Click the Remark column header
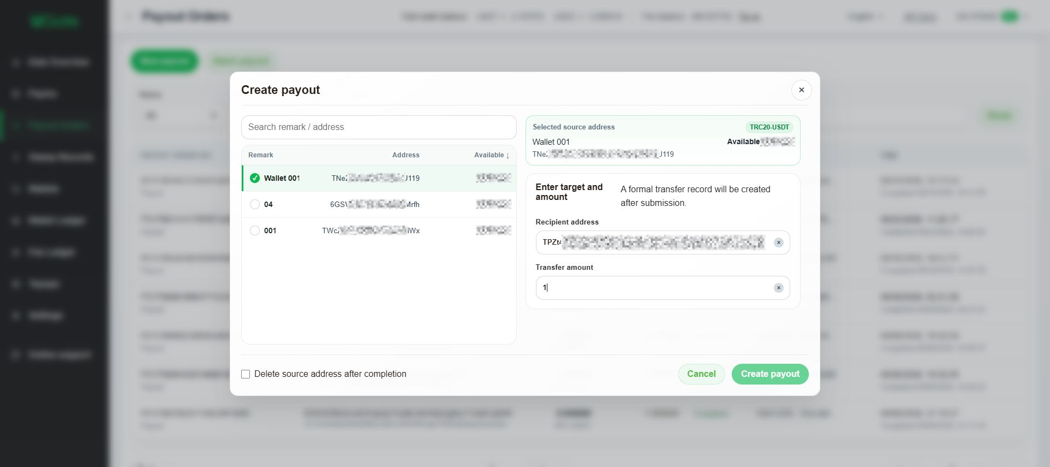The width and height of the screenshot is (1050, 467). [x=261, y=155]
